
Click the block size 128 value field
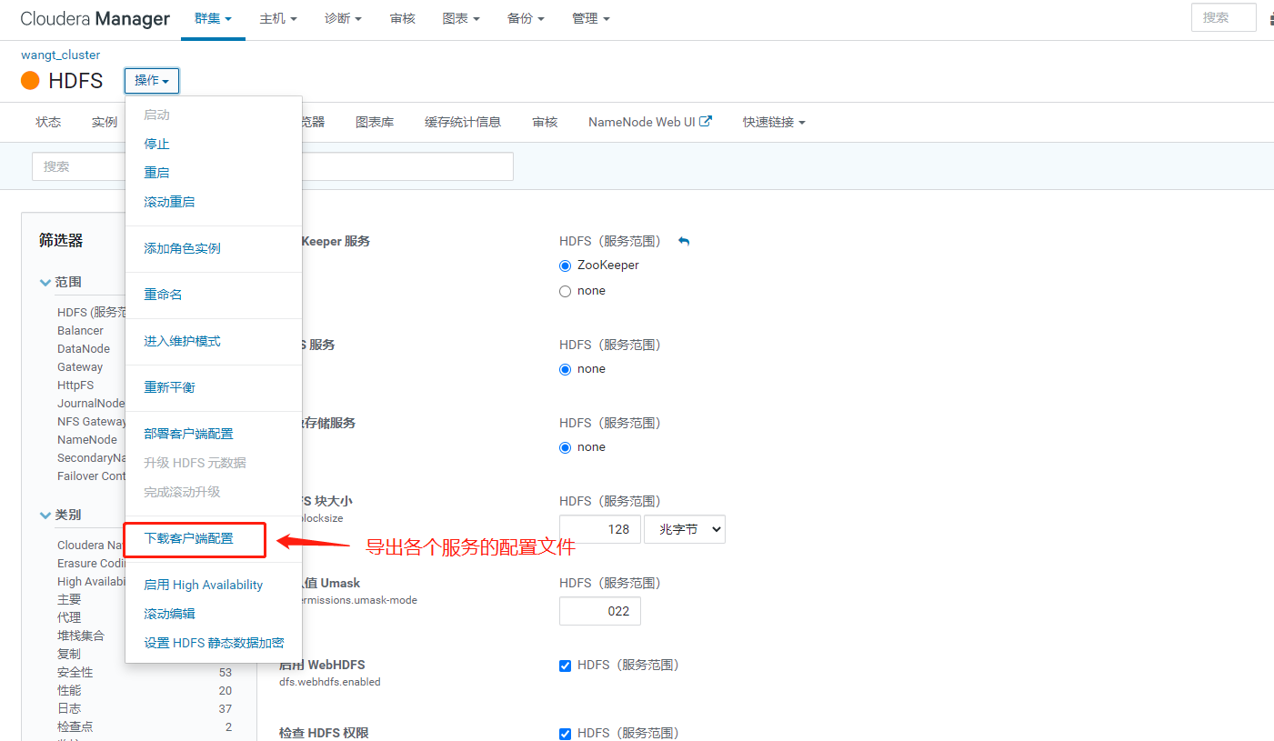600,529
